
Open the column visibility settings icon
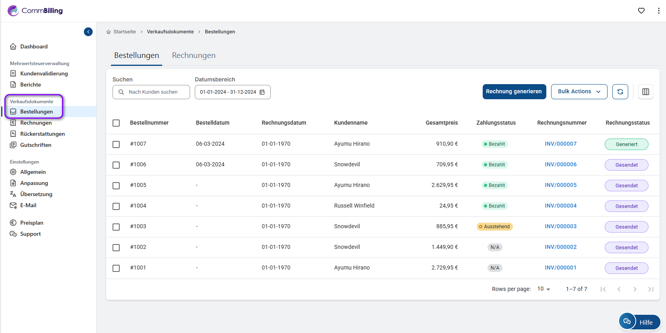(645, 92)
